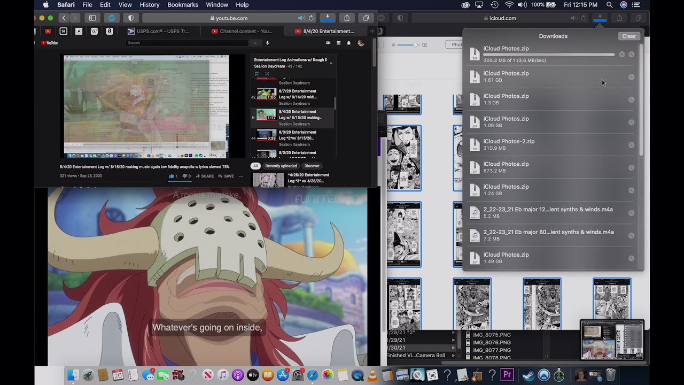Click SAVE under the YouTube video

coord(226,176)
